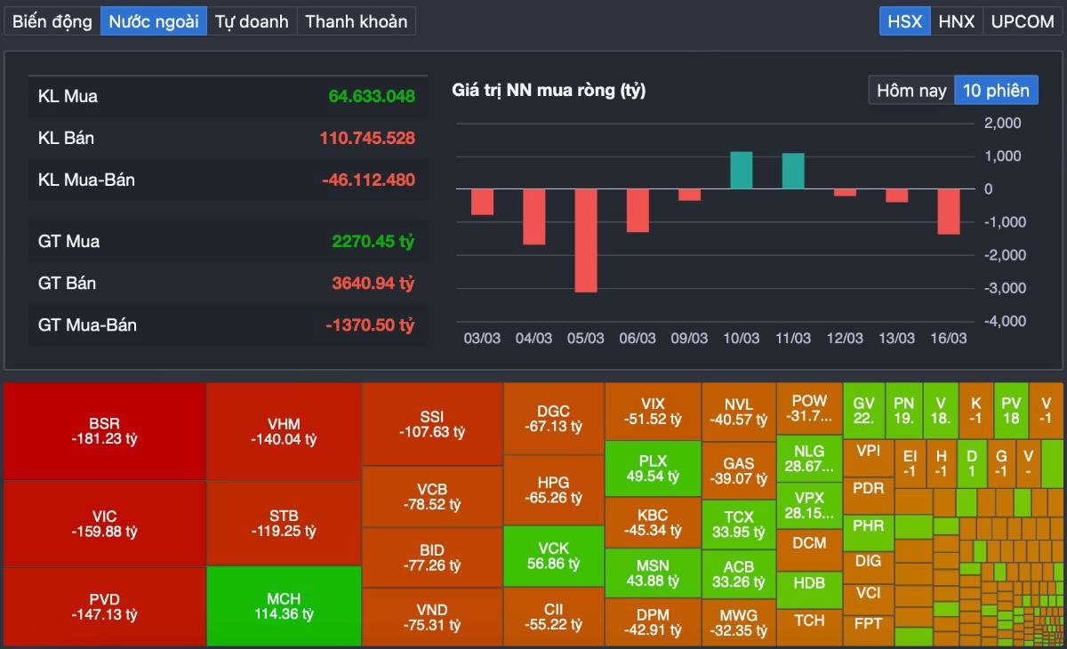1067x649 pixels.
Task: Select the GAS -39.07 tỷ tile
Action: tap(739, 470)
